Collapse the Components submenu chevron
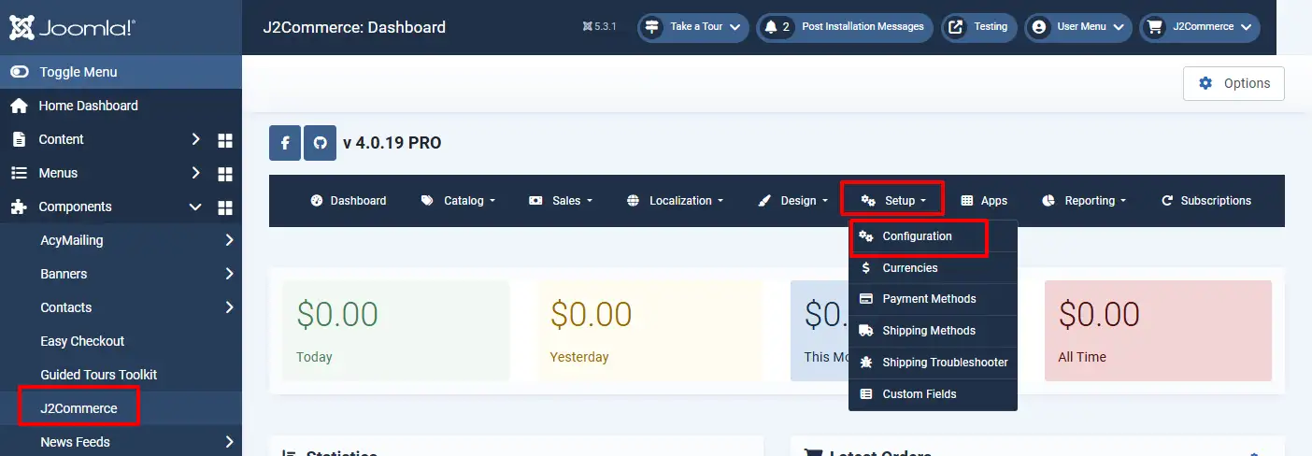1312x456 pixels. (x=195, y=207)
